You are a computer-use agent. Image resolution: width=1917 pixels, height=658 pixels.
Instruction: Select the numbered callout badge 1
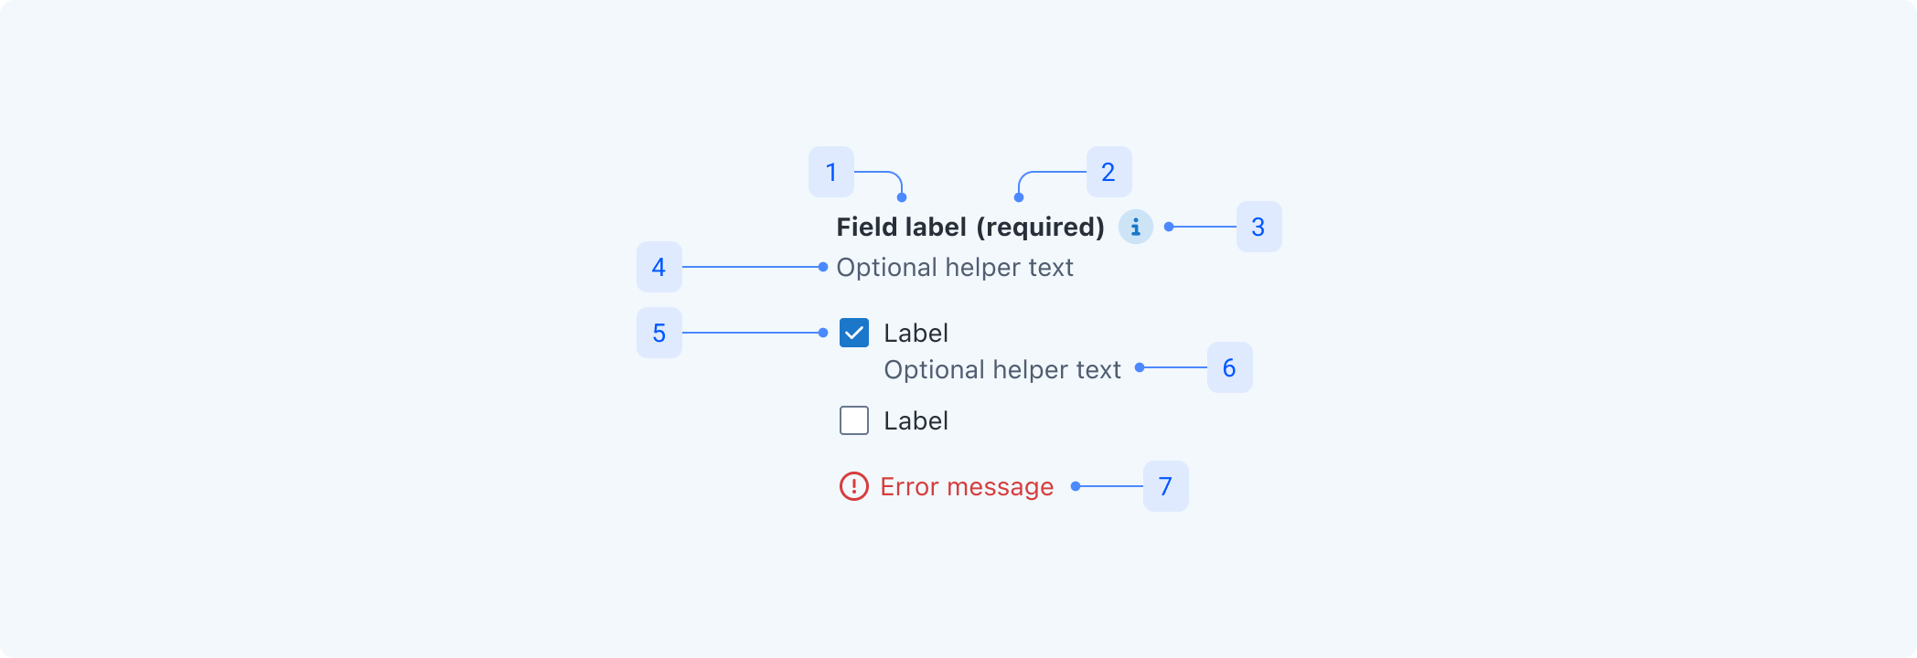tap(831, 172)
